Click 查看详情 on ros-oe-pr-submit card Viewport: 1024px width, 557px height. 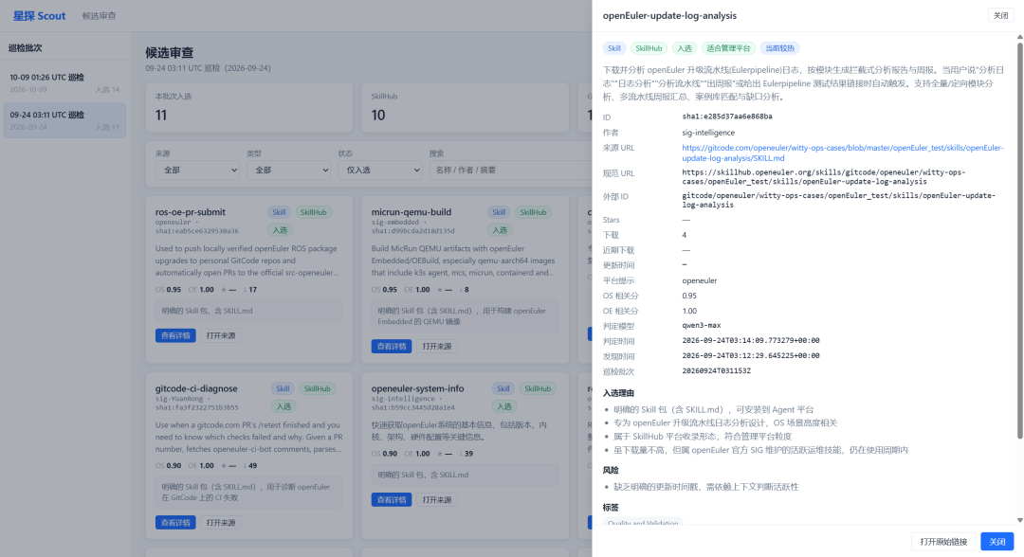(175, 335)
